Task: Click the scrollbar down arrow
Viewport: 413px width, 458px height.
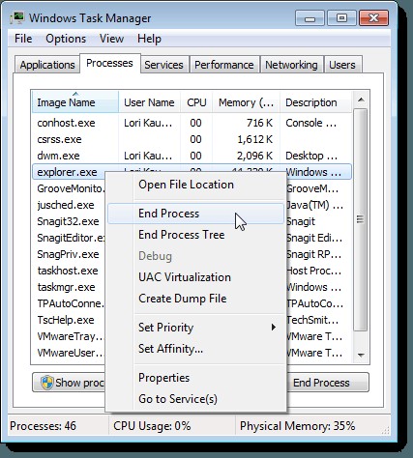Action: click(x=361, y=355)
